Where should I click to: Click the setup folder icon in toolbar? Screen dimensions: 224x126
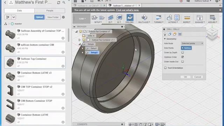coord(102,17)
